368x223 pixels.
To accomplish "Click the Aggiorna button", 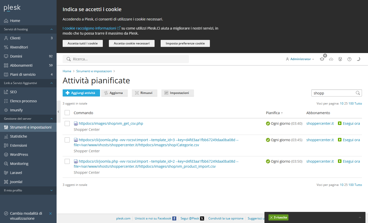I will tap(114, 93).
